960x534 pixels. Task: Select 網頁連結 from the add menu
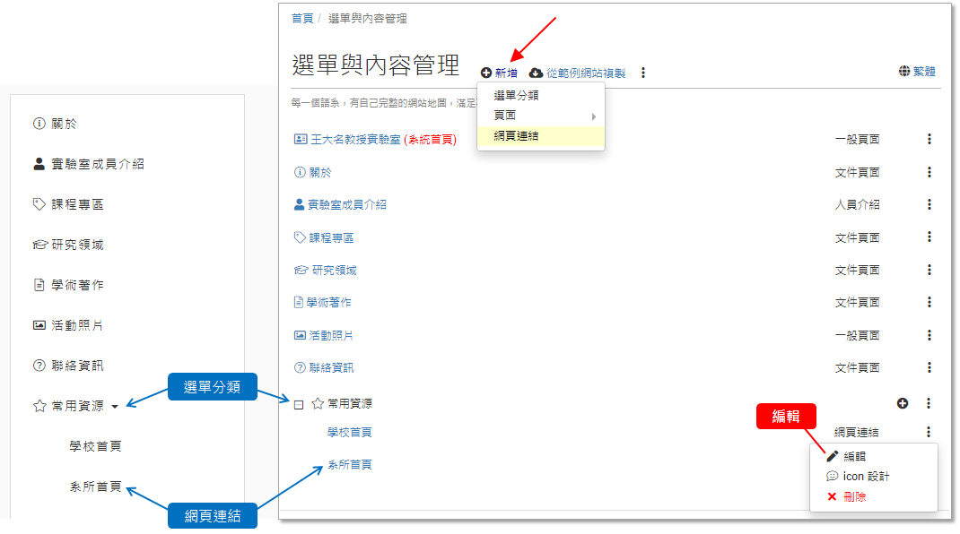516,136
